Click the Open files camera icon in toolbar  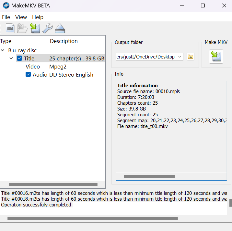[10, 28]
